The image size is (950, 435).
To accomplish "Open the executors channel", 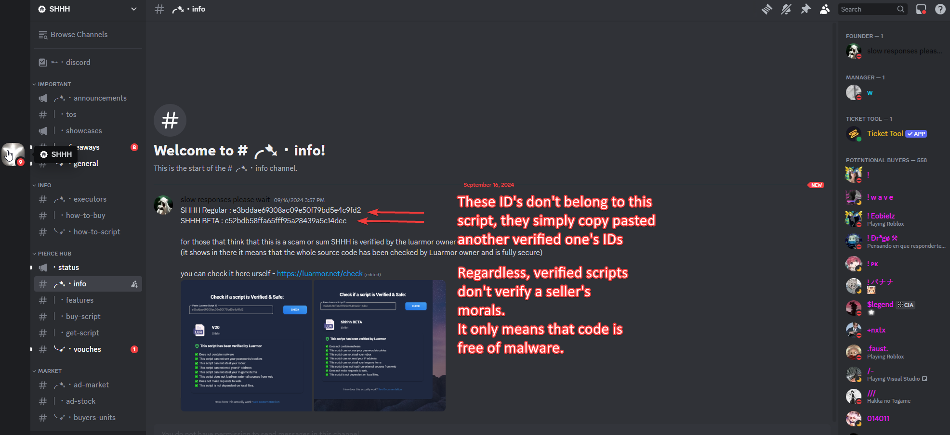I will tap(88, 199).
